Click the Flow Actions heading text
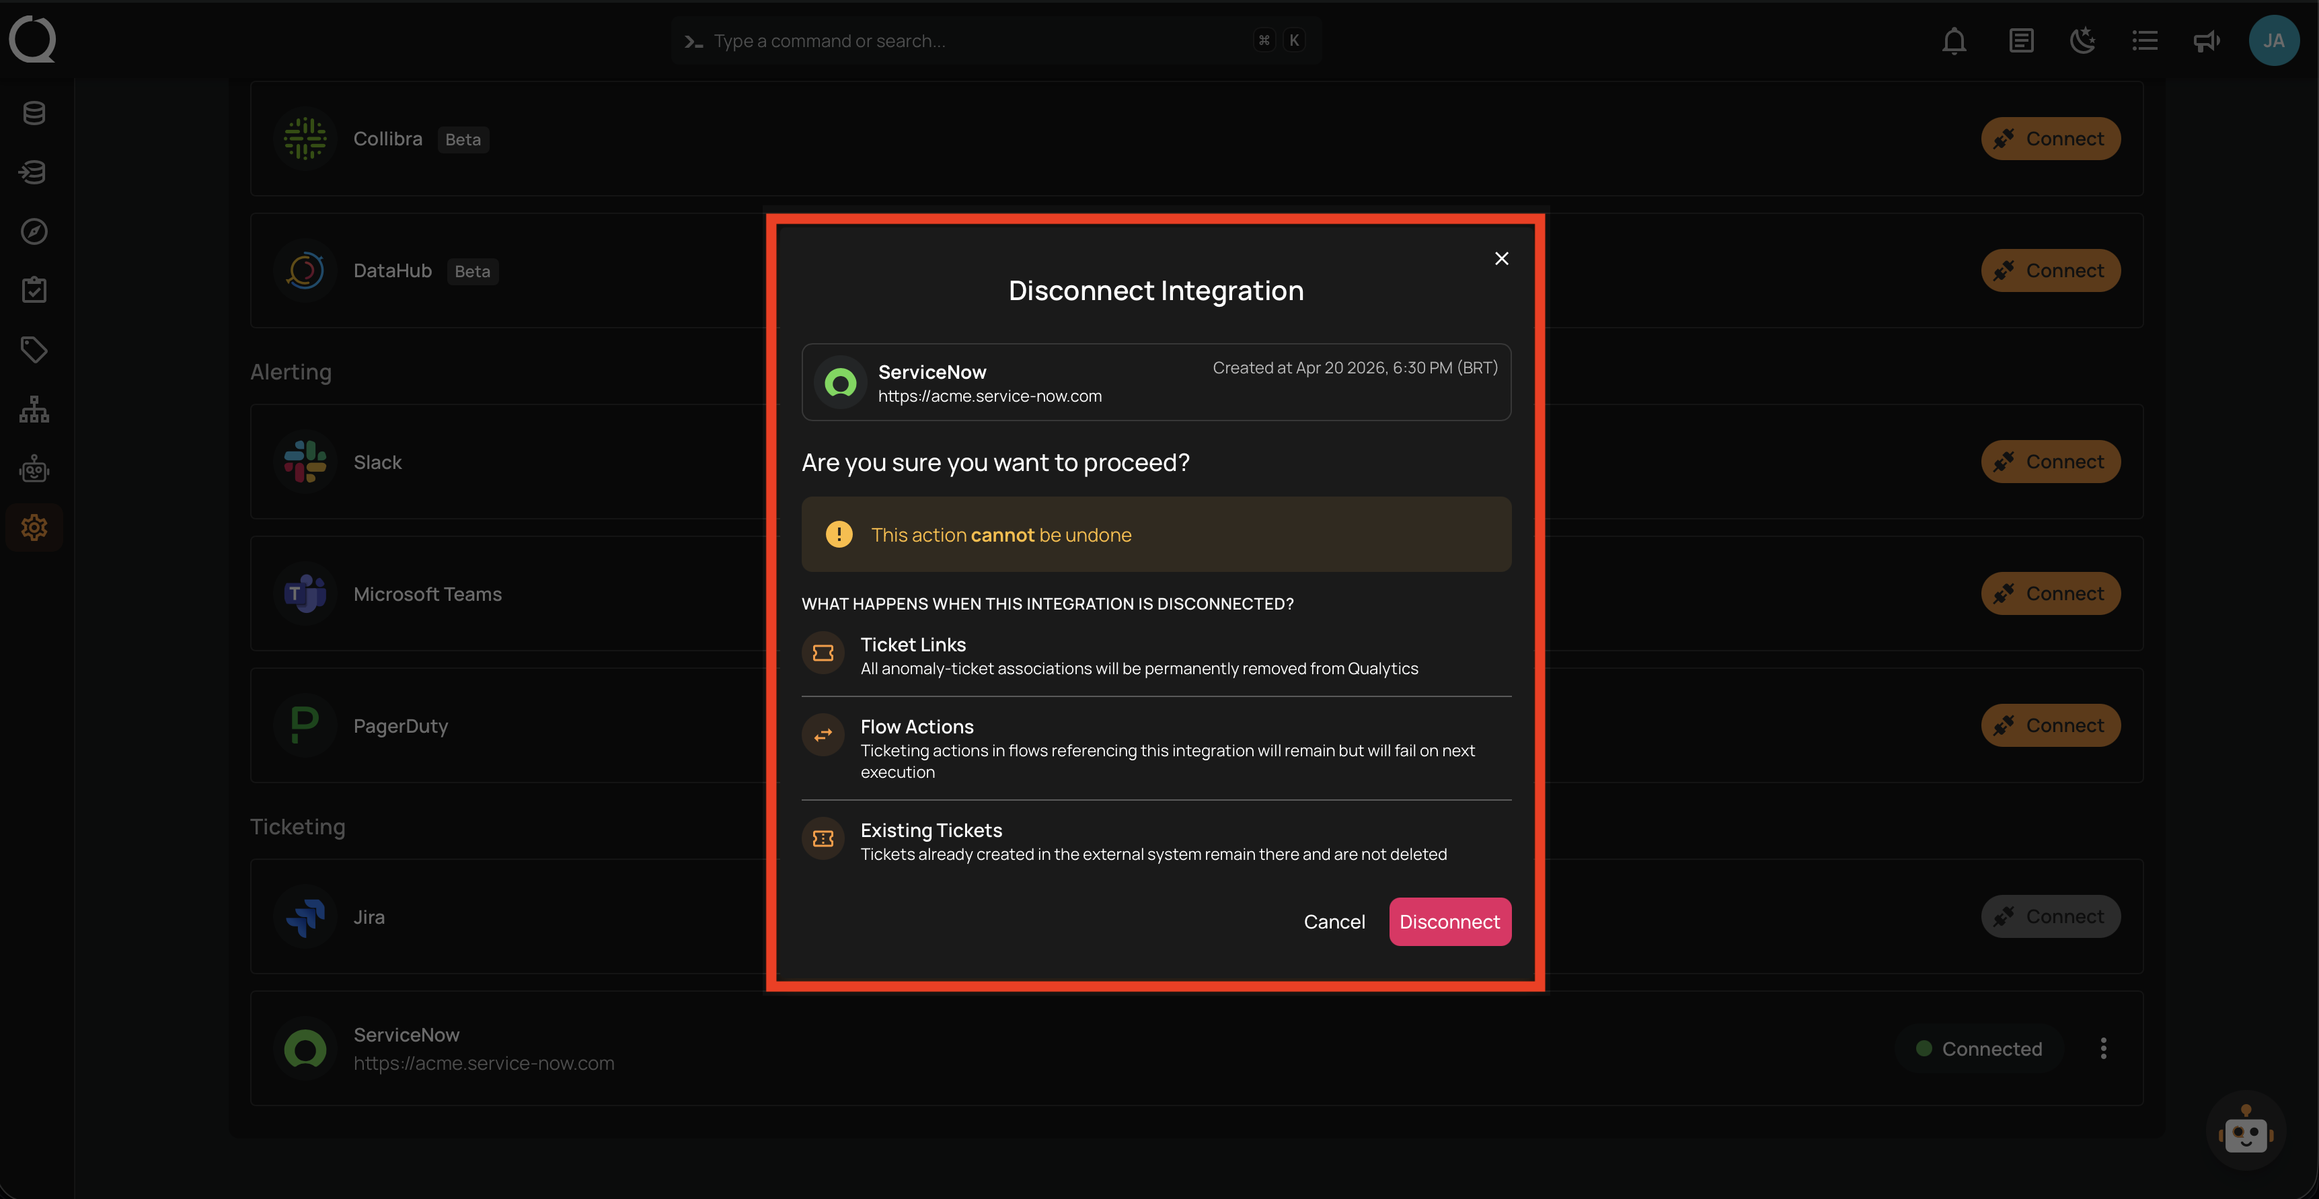Image resolution: width=2319 pixels, height=1199 pixels. 917,726
